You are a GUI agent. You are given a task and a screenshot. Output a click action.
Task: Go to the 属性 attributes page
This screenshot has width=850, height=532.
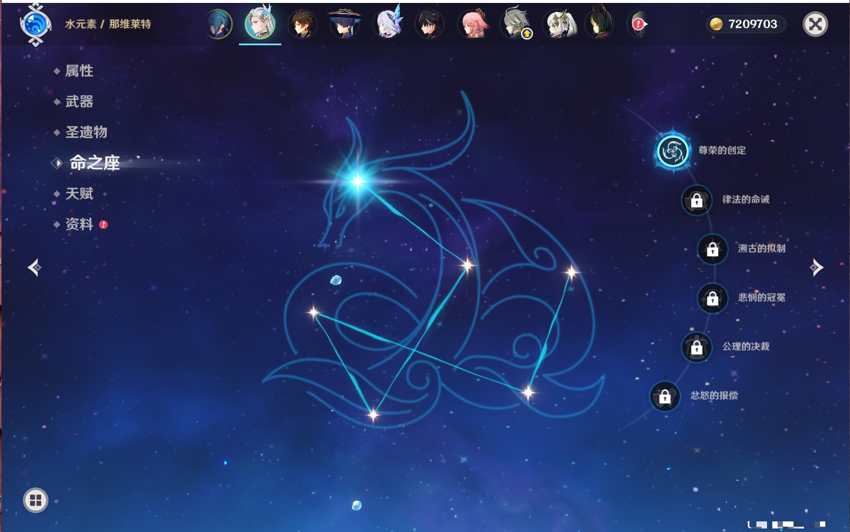pyautogui.click(x=79, y=71)
